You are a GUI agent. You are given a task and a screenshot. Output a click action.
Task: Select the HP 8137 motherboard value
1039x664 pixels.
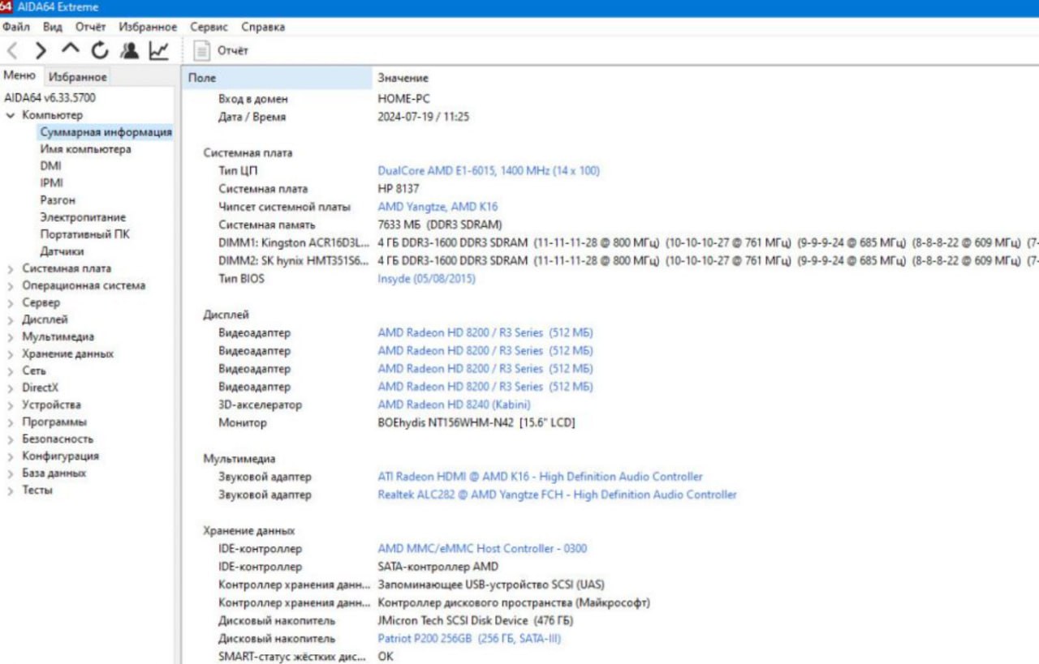click(399, 188)
